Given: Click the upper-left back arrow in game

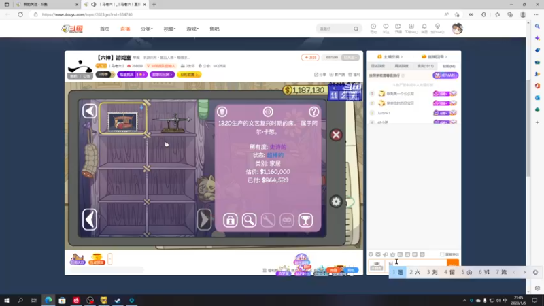Looking at the screenshot, I should (x=90, y=112).
